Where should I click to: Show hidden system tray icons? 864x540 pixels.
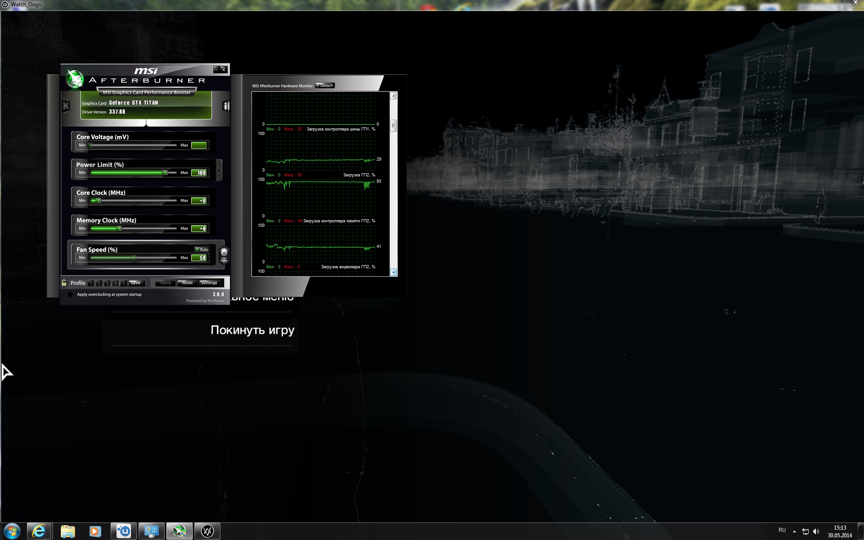794,531
